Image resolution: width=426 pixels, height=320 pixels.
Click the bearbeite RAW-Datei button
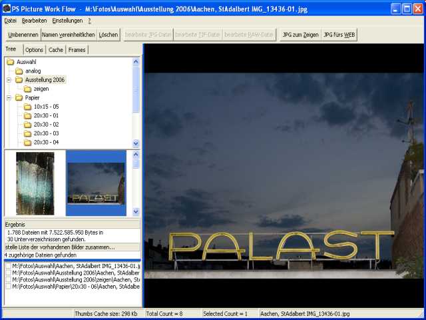pyautogui.click(x=249, y=35)
